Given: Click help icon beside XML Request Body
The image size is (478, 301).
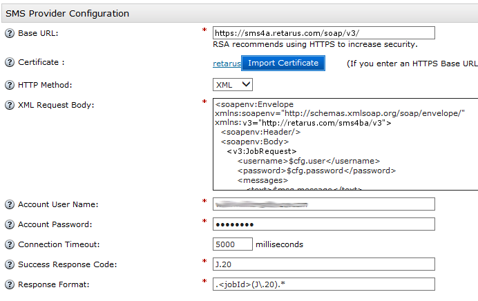Looking at the screenshot, I should click(10, 105).
